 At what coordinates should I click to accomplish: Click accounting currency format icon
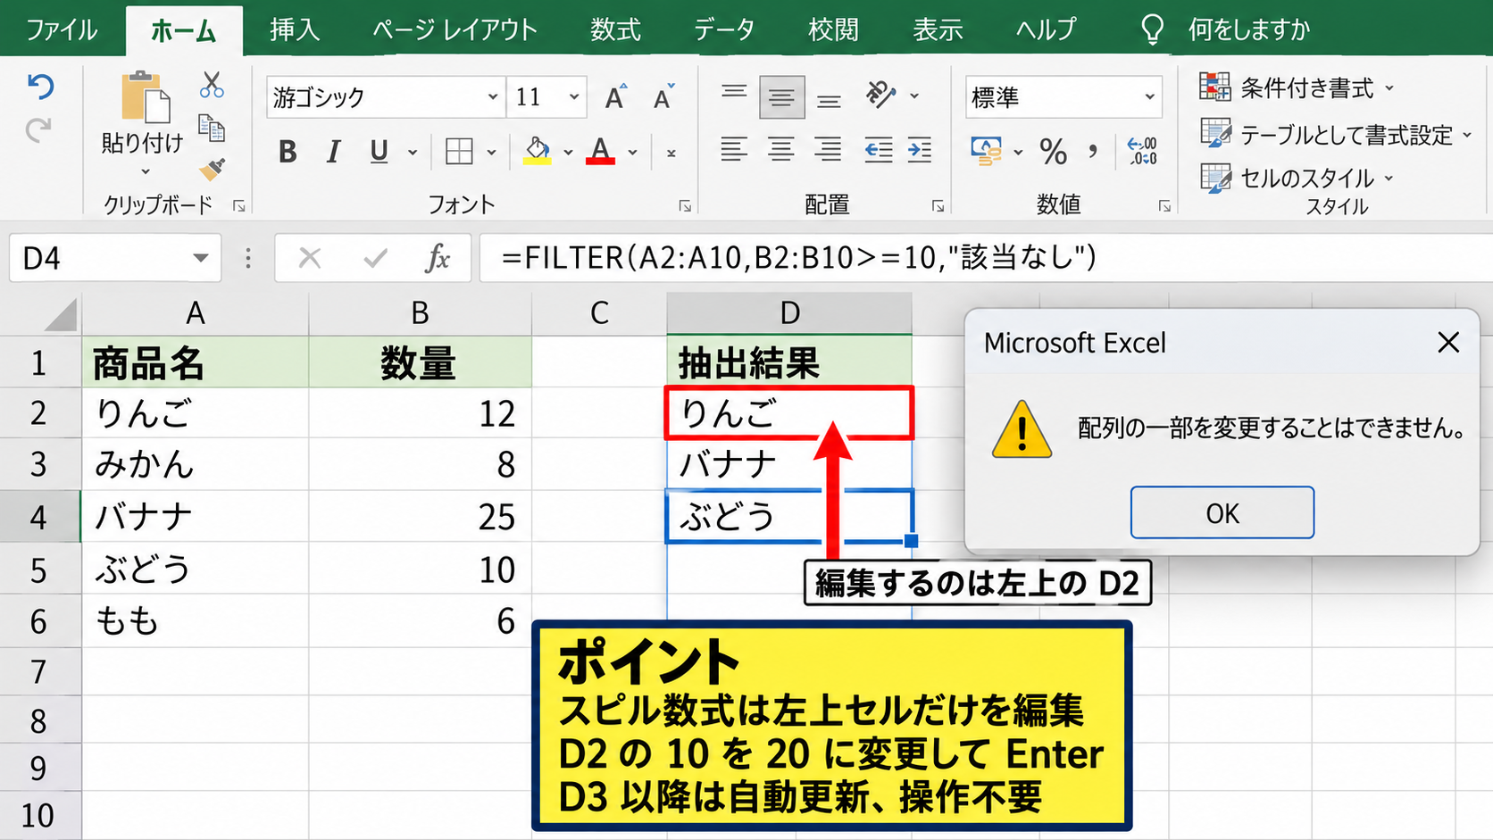[987, 151]
